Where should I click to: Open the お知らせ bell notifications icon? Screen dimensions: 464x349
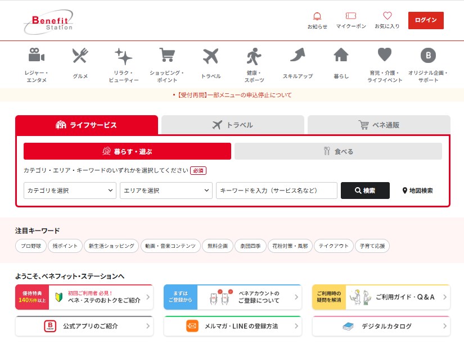point(317,17)
